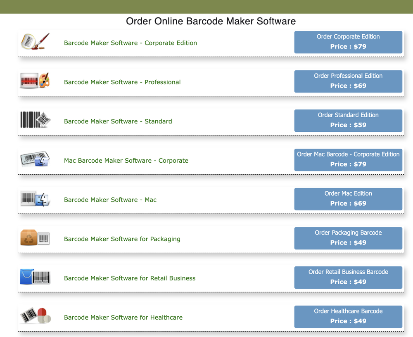Open Barcode Maker Software for Retail Business link
Screen dimensions: 413x337
pyautogui.click(x=130, y=278)
